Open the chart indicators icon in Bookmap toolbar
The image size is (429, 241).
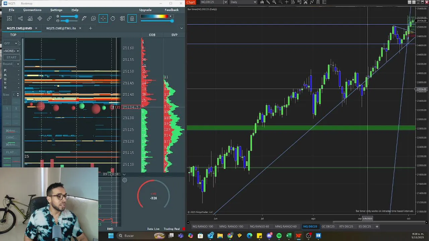click(x=30, y=18)
